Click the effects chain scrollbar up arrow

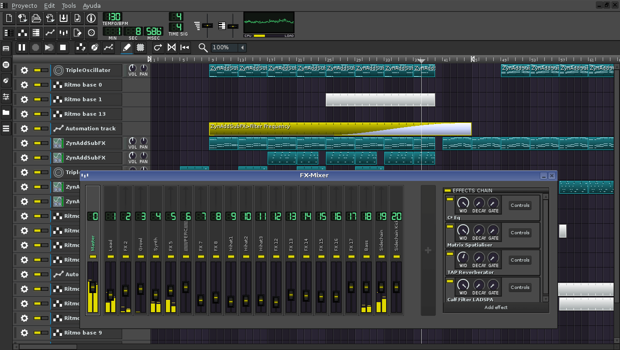pos(546,197)
